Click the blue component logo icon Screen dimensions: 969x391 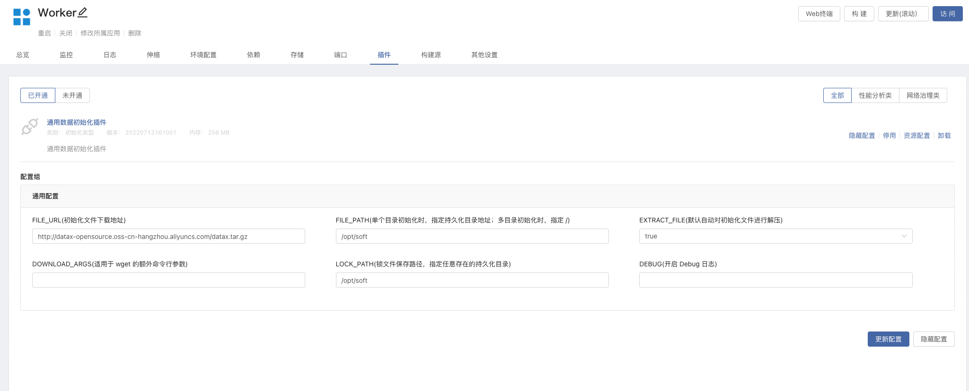(x=22, y=17)
